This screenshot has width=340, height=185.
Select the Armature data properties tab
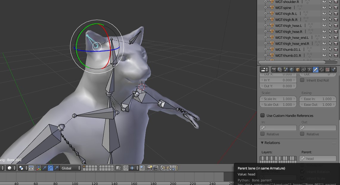click(310, 70)
